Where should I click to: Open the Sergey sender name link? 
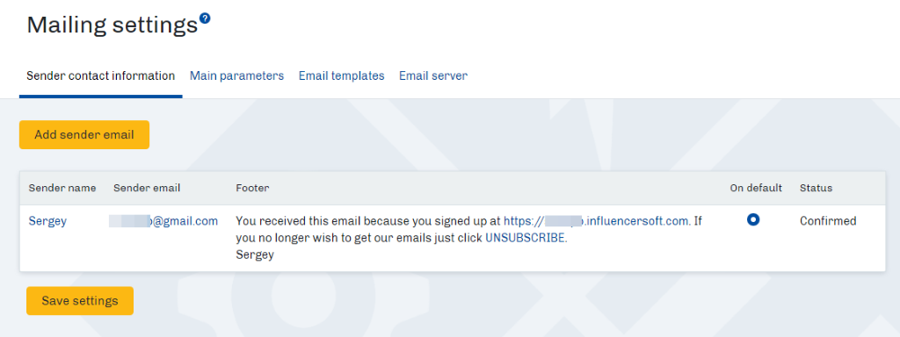(x=47, y=221)
